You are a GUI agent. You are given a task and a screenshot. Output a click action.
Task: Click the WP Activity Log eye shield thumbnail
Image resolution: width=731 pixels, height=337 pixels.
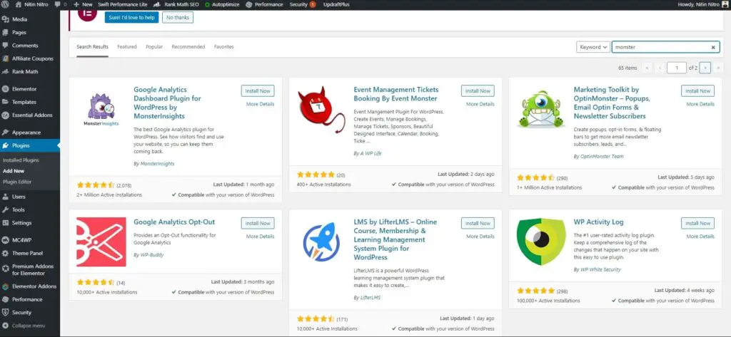tap(541, 242)
